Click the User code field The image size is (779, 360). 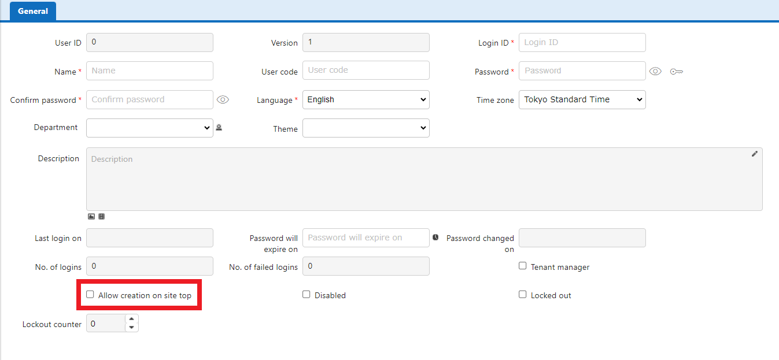click(366, 70)
